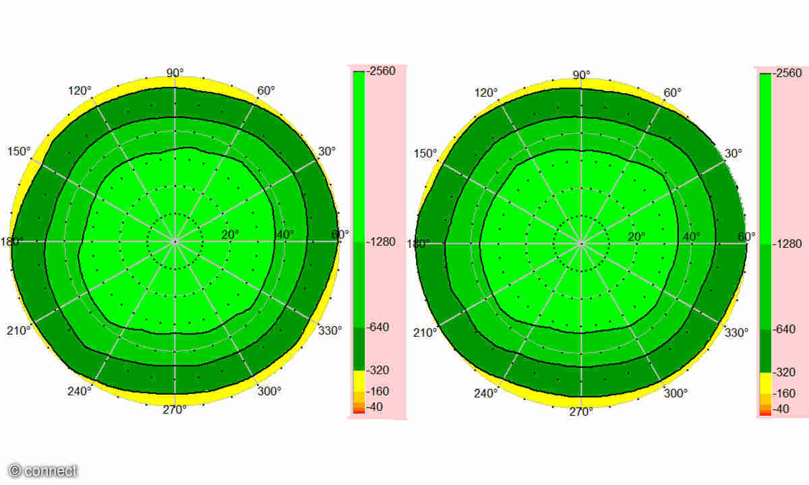
Task: Click the 300° label on right plot
Action: click(676, 393)
